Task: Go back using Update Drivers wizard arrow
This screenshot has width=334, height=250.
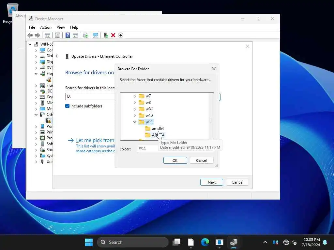Action: (x=57, y=56)
